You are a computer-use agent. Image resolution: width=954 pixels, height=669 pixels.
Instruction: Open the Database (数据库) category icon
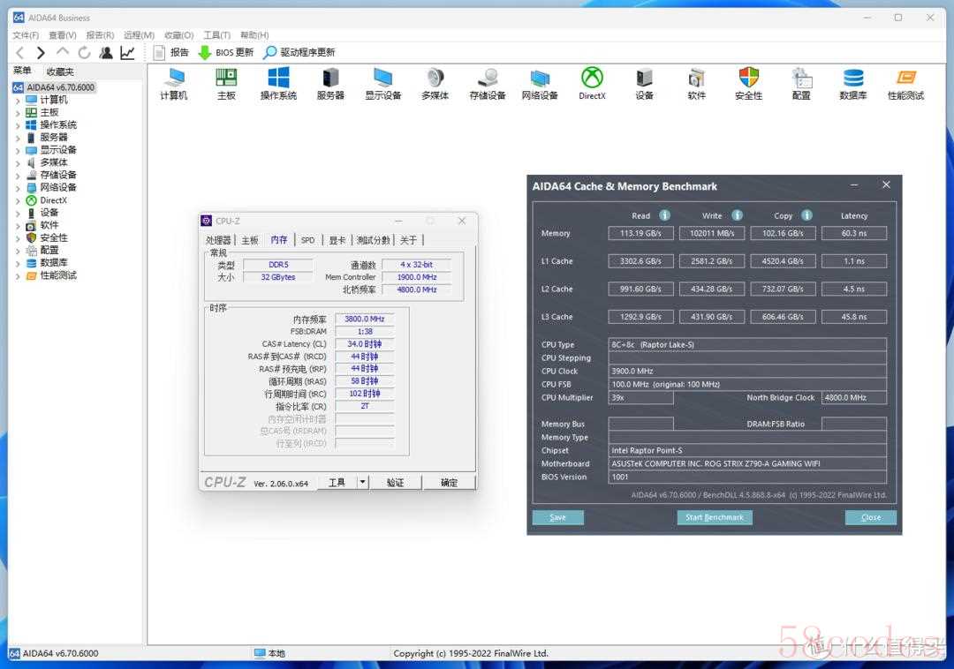tap(853, 84)
